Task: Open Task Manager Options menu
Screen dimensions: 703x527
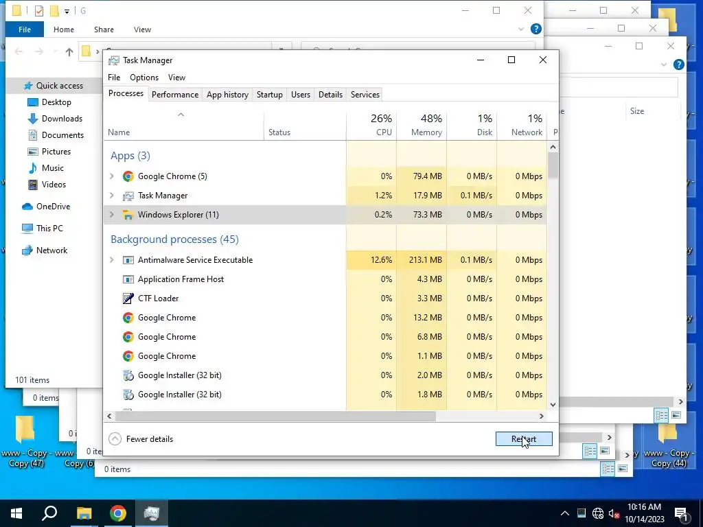Action: coord(144,78)
